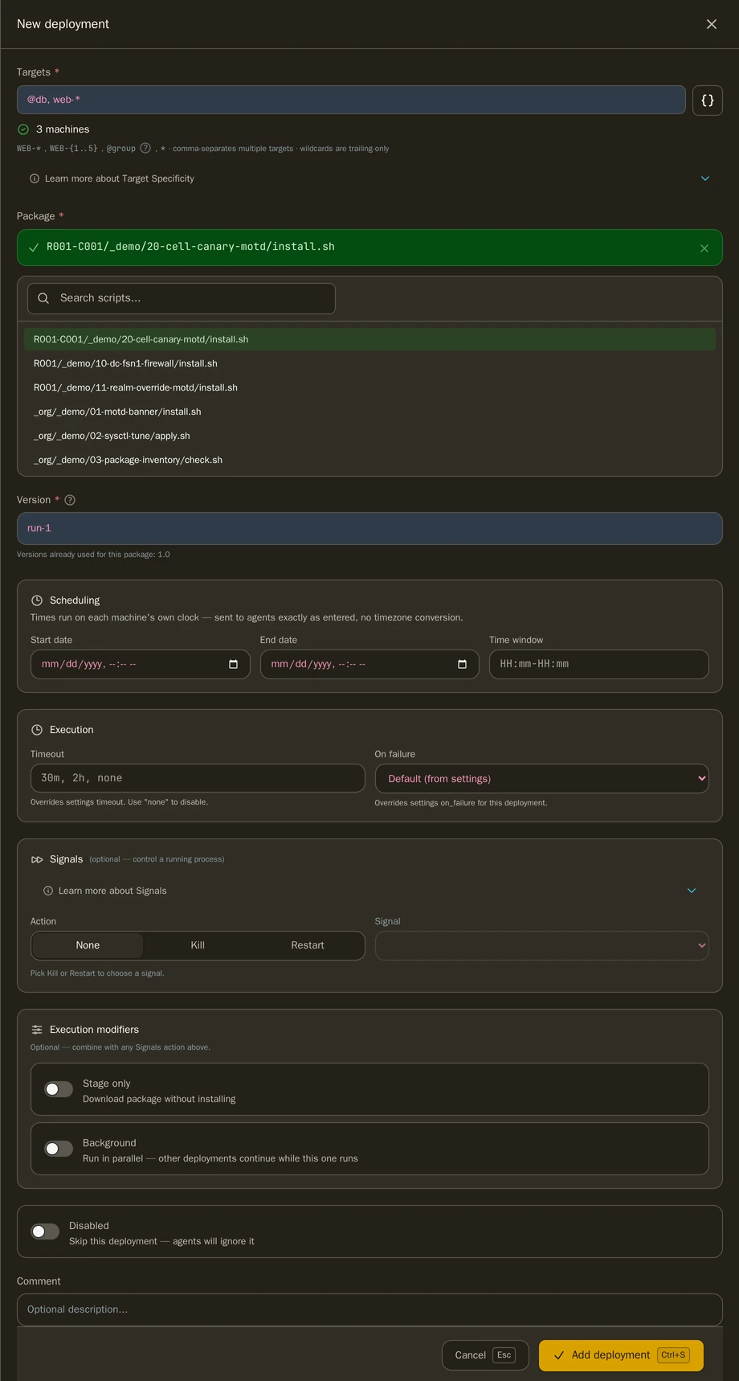Select R001 10-dc-fsn1-firewall install.sh script
The height and width of the screenshot is (1381, 739).
(369, 363)
